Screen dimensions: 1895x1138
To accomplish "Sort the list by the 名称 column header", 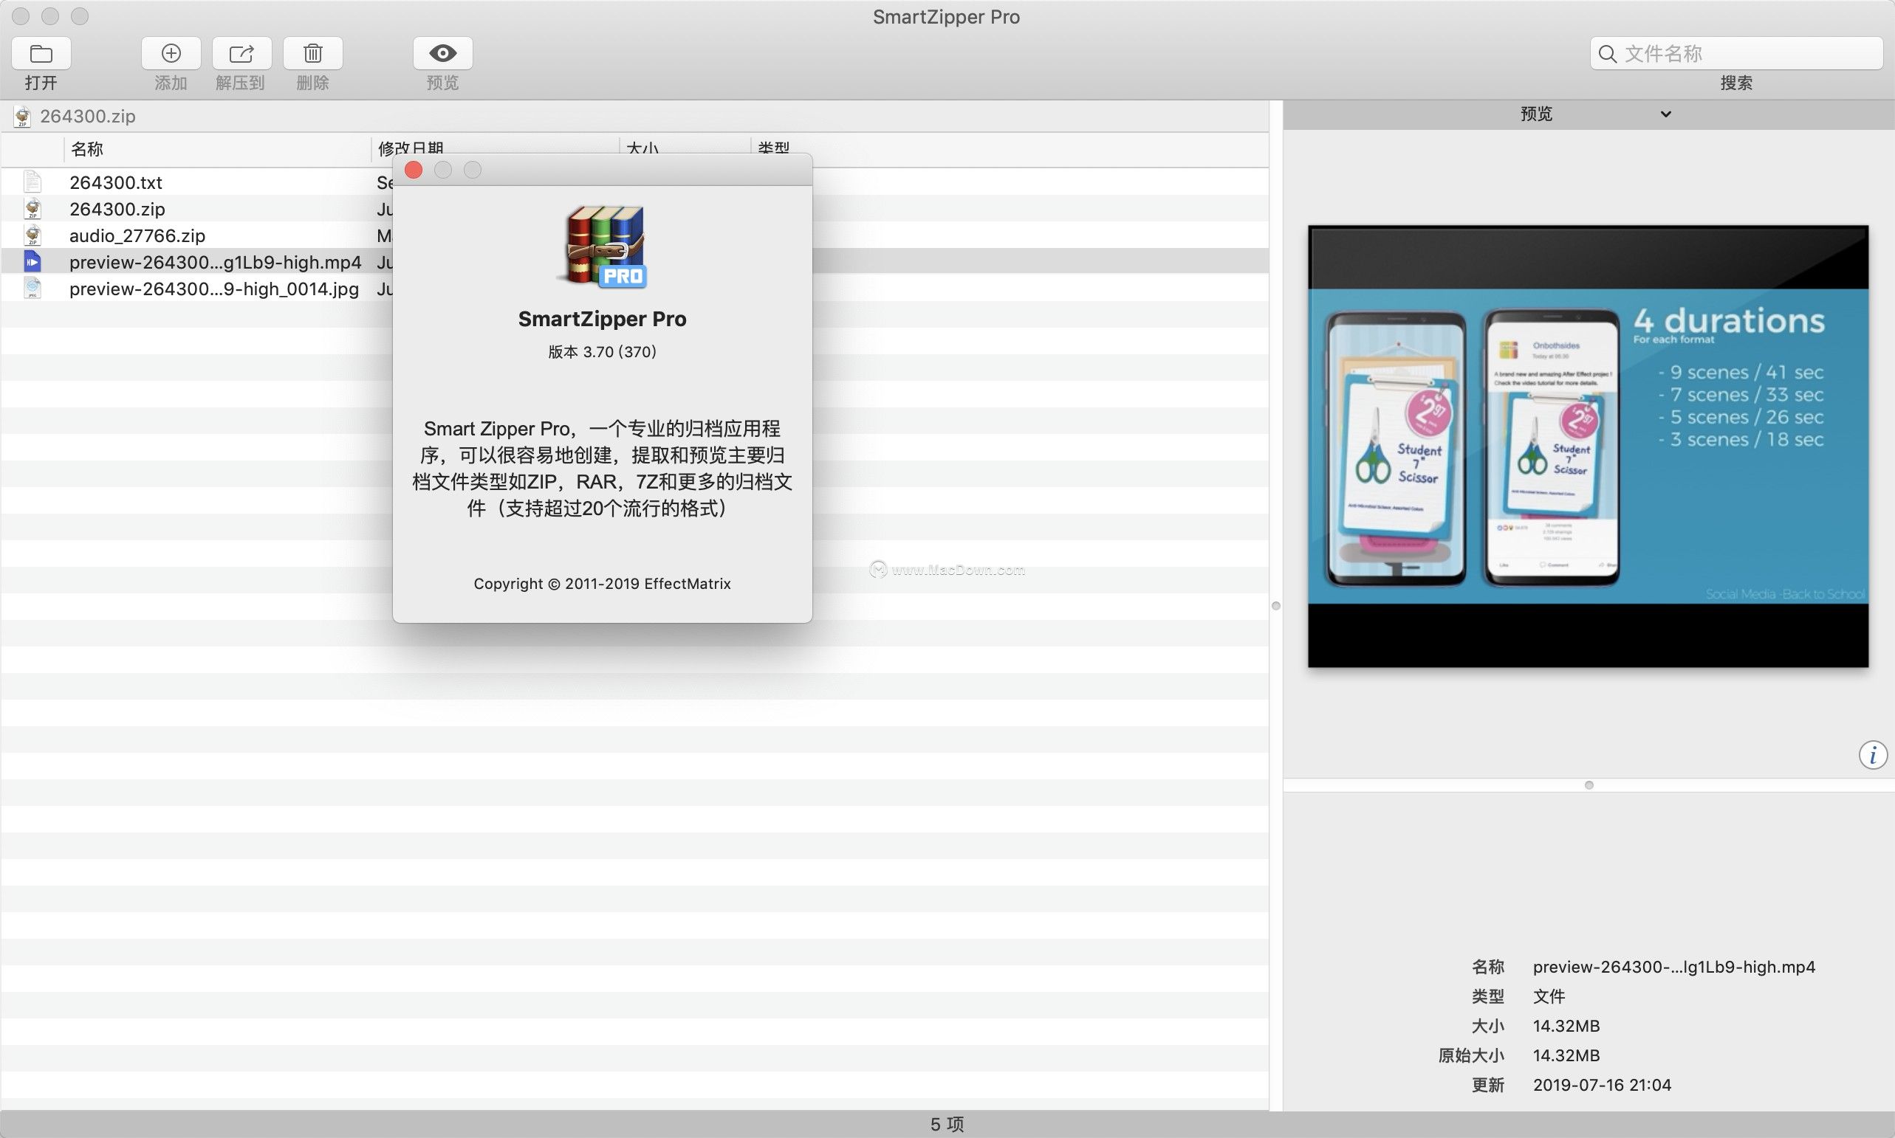I will pyautogui.click(x=217, y=149).
